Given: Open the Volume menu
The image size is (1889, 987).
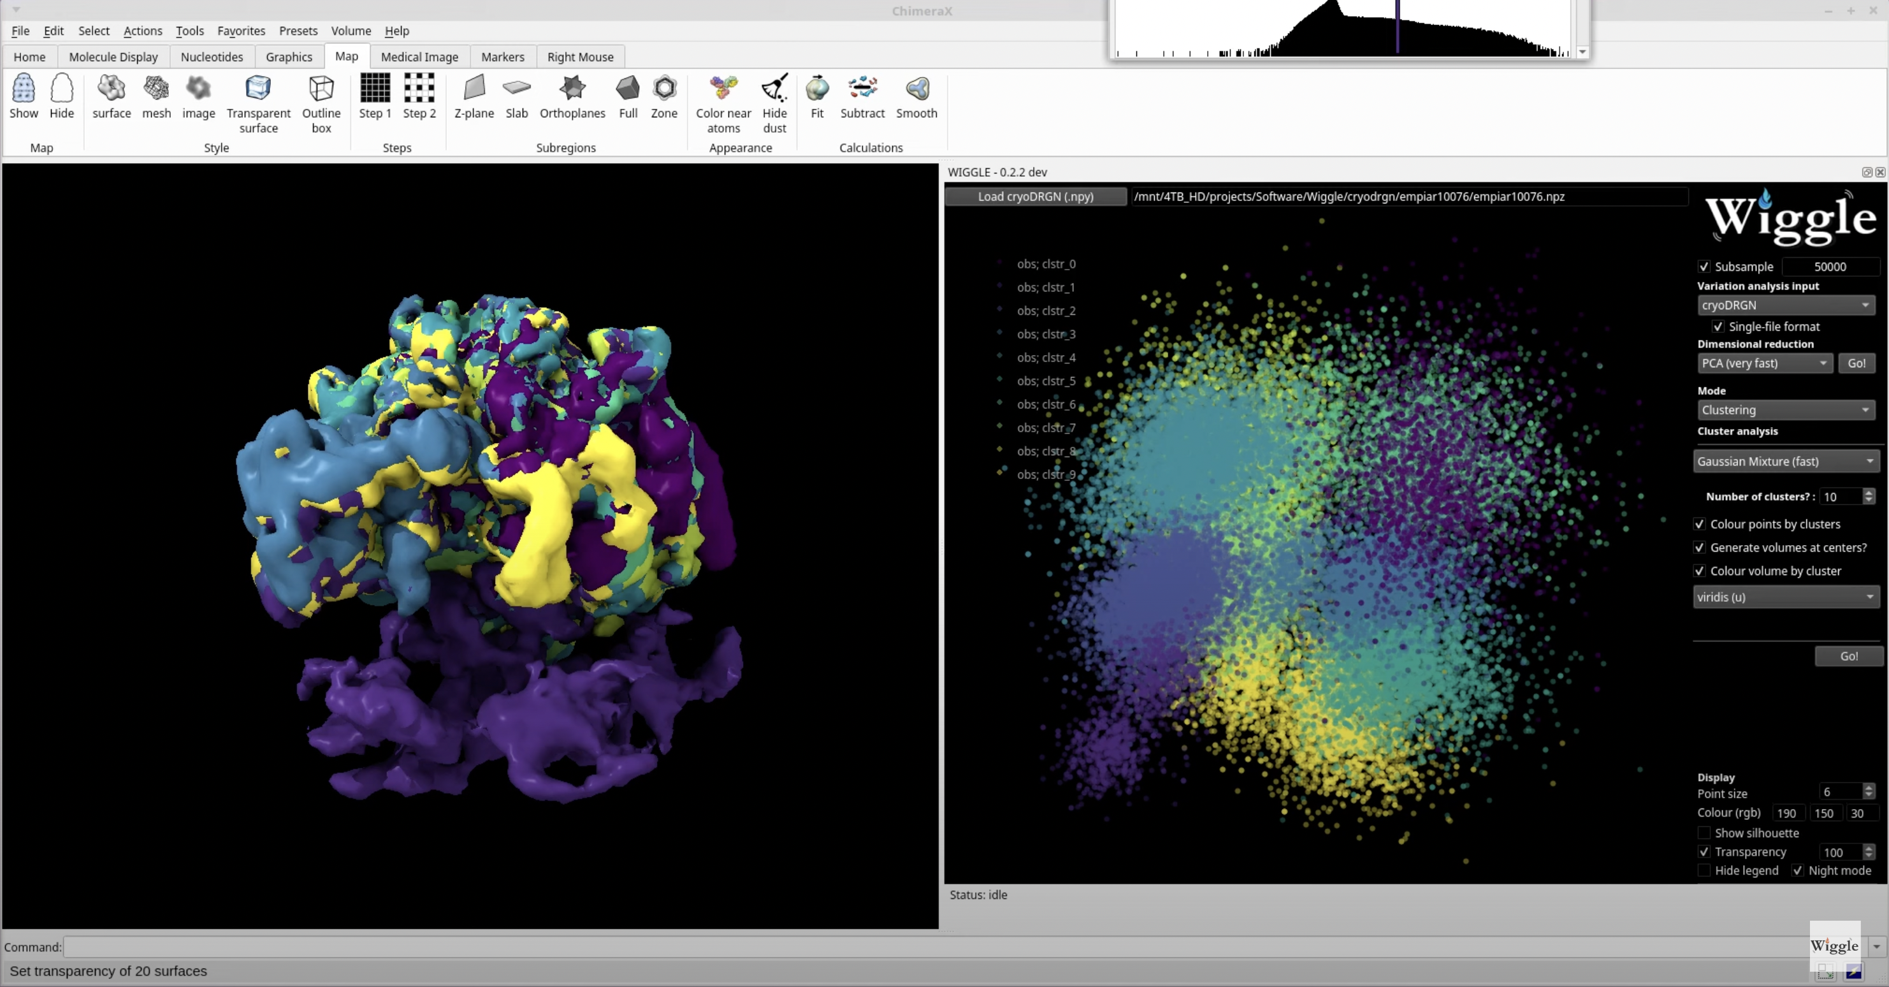Looking at the screenshot, I should click(351, 31).
